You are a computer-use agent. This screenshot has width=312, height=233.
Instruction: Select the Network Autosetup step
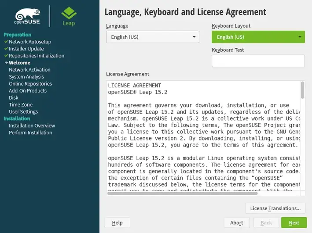(x=30, y=42)
